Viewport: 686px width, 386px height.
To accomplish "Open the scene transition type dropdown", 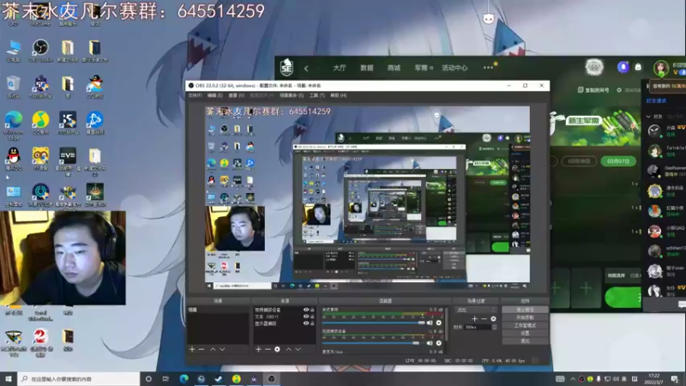I will click(476, 310).
